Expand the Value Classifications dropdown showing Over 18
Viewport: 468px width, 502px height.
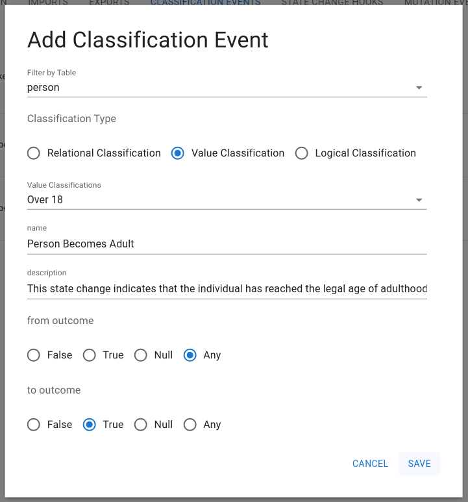click(x=226, y=200)
